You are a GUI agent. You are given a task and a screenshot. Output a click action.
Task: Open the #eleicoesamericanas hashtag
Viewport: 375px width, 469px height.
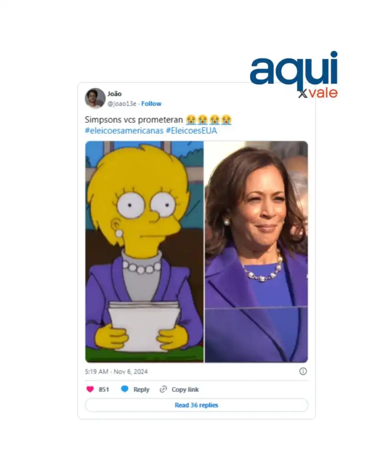point(124,131)
